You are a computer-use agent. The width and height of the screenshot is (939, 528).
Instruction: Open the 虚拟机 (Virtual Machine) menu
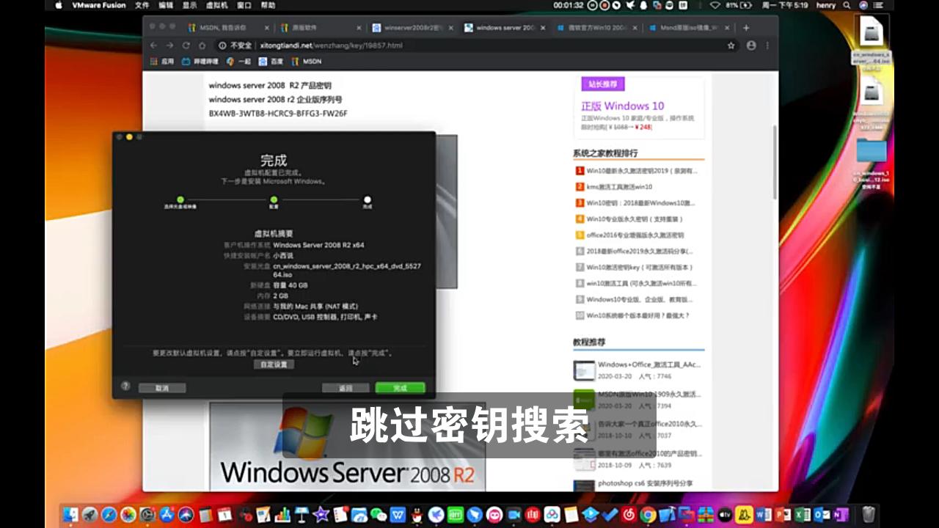click(x=217, y=5)
